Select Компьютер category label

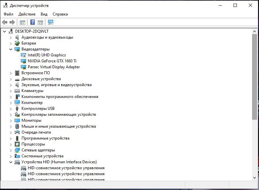pos(32,103)
